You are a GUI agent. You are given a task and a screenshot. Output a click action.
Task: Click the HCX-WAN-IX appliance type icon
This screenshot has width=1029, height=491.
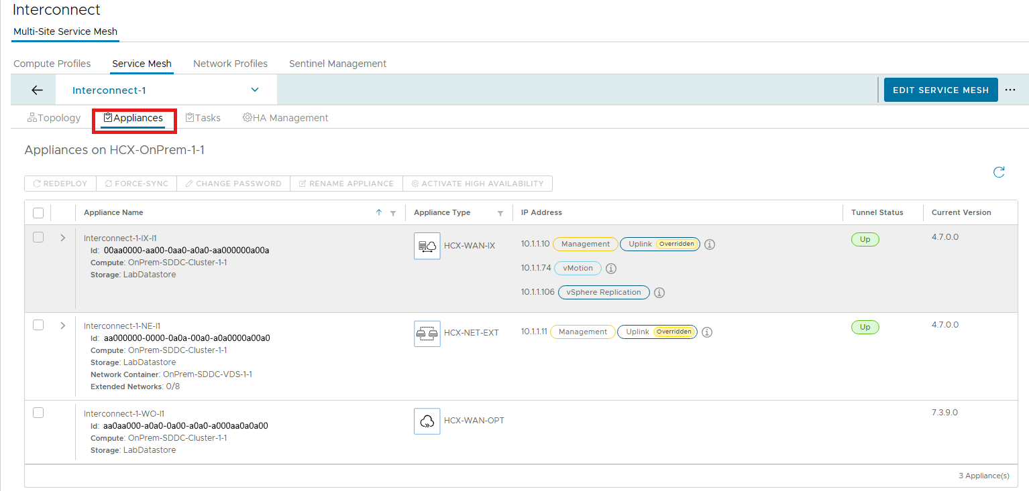coord(427,246)
